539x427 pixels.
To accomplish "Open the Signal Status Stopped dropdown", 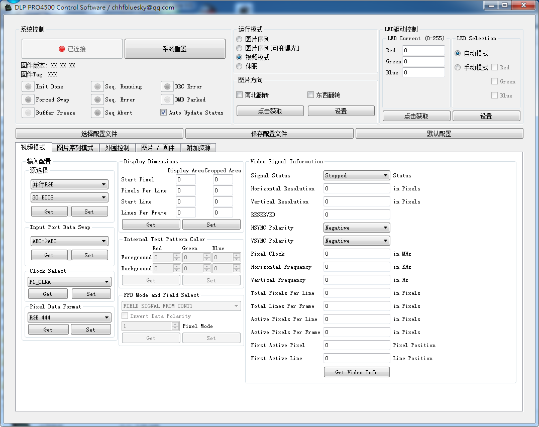I will pyautogui.click(x=357, y=175).
